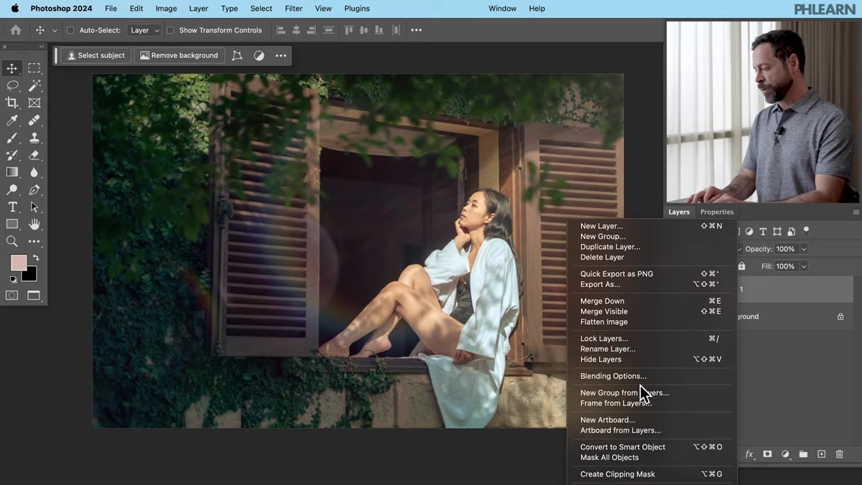
Task: Open the Change Screen Mode button
Action: click(x=34, y=295)
